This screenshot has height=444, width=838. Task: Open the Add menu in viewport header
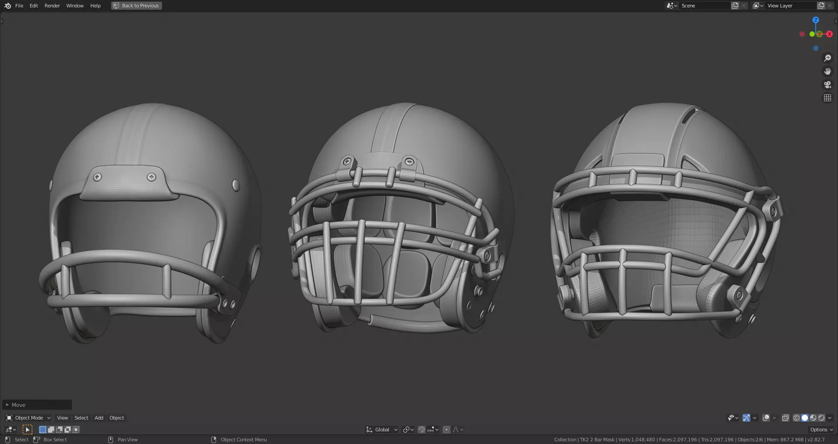point(99,418)
